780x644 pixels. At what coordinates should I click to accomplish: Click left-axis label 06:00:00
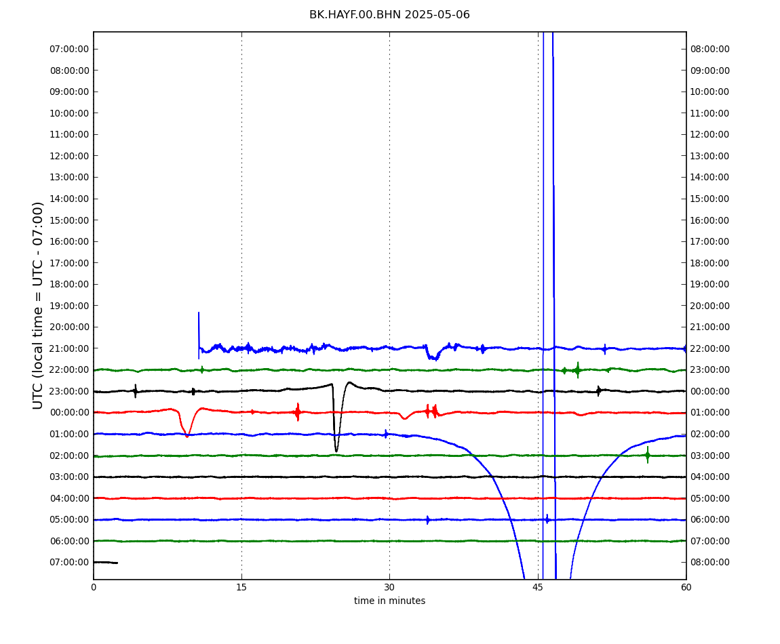click(70, 541)
